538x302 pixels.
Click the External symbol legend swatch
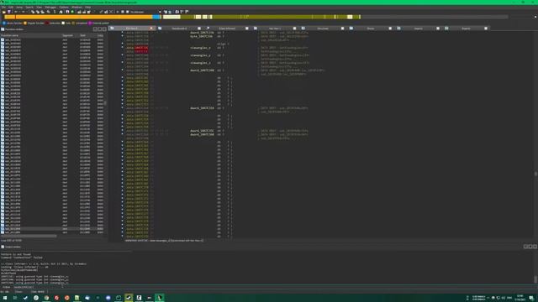pyautogui.click(x=90, y=23)
